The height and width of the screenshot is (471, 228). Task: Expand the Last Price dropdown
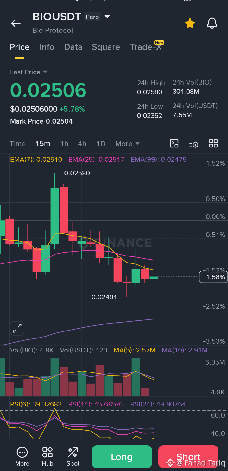[x=29, y=72]
